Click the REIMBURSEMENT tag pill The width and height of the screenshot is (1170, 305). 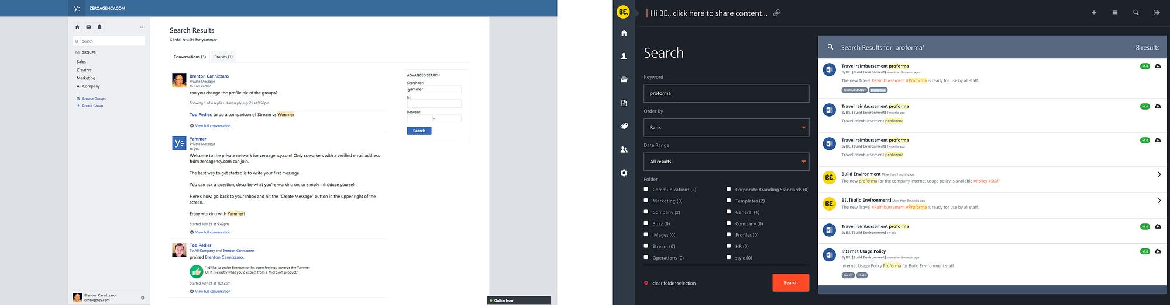click(854, 90)
